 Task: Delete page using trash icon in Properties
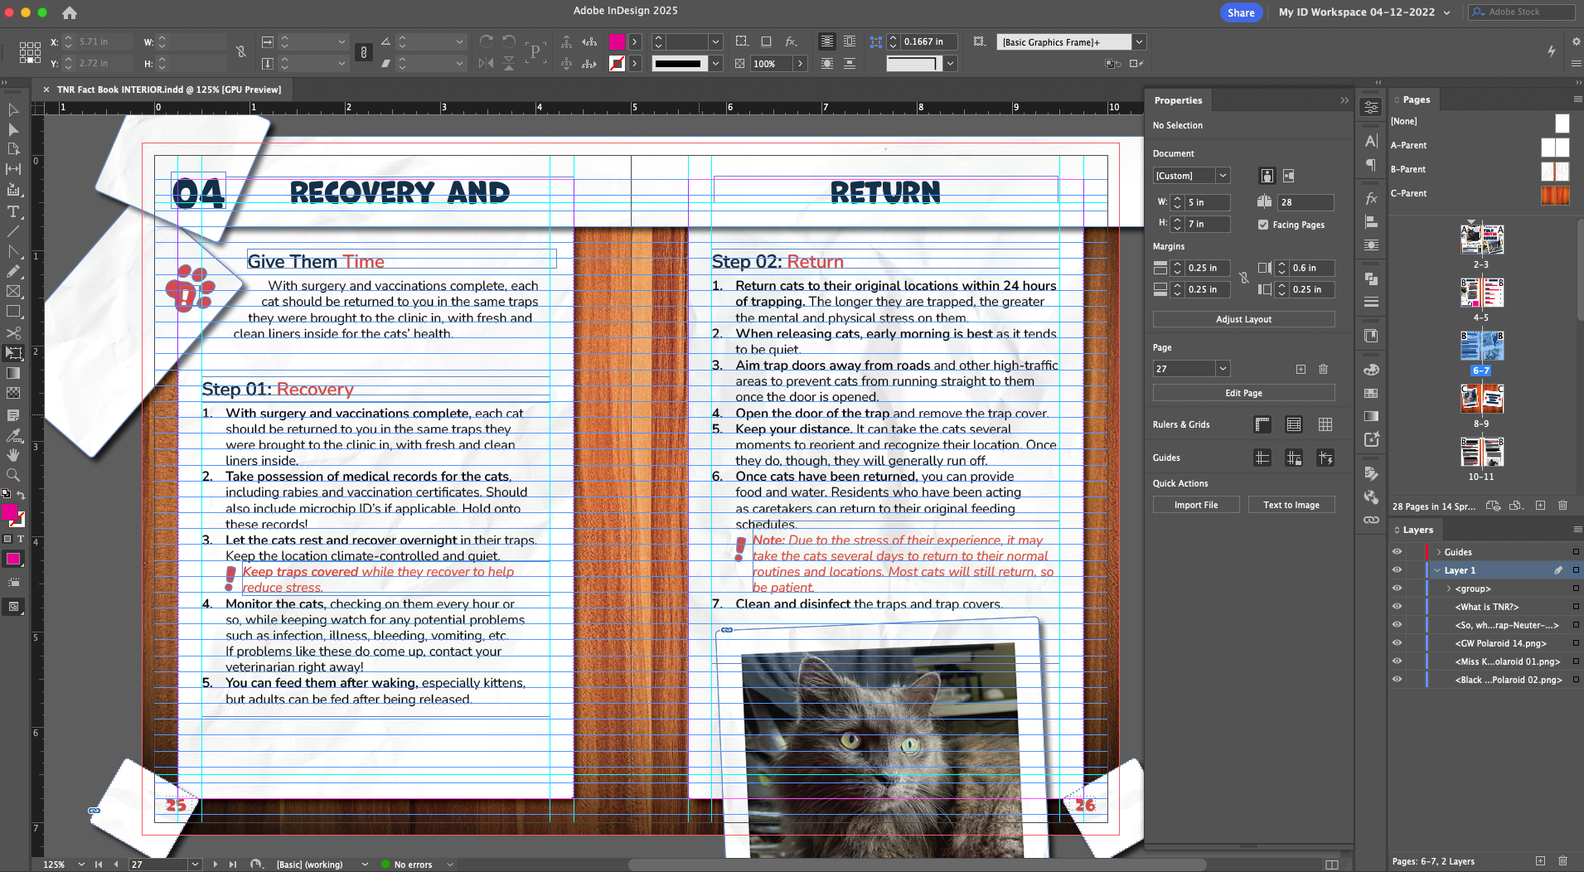coord(1324,369)
